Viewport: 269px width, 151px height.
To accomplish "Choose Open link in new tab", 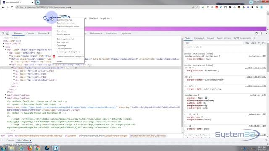I will [x=64, y=20].
